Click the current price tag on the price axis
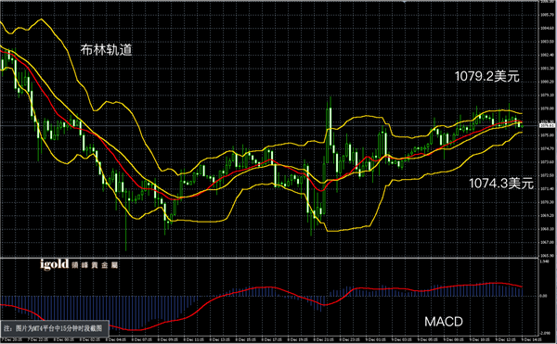This screenshot has width=557, height=344. point(548,125)
